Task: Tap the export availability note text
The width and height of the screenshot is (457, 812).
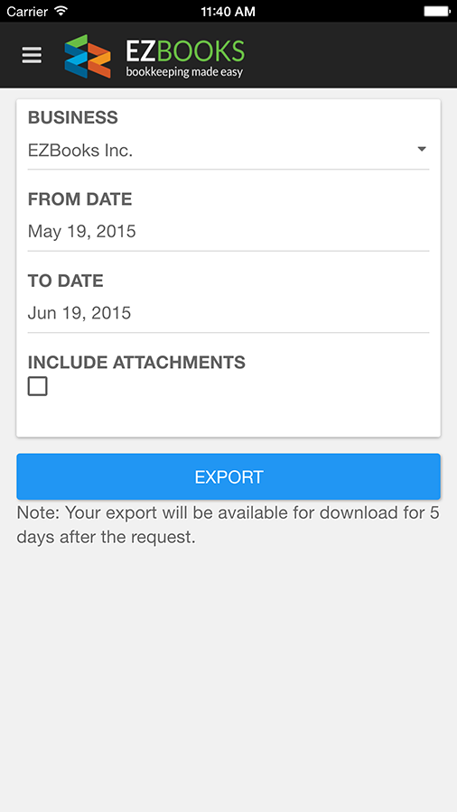Action: coord(228,525)
